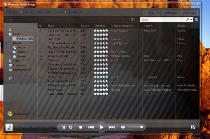Sort by Classifica column header
This screenshot has width=210, height=139.
click(x=101, y=26)
